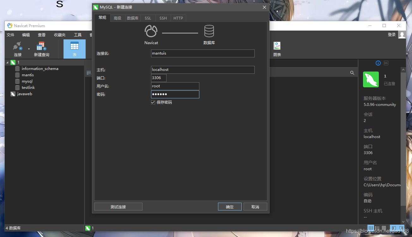412x237 pixels.
Task: Toggle the left pane icon in status bar
Action: (x=394, y=228)
